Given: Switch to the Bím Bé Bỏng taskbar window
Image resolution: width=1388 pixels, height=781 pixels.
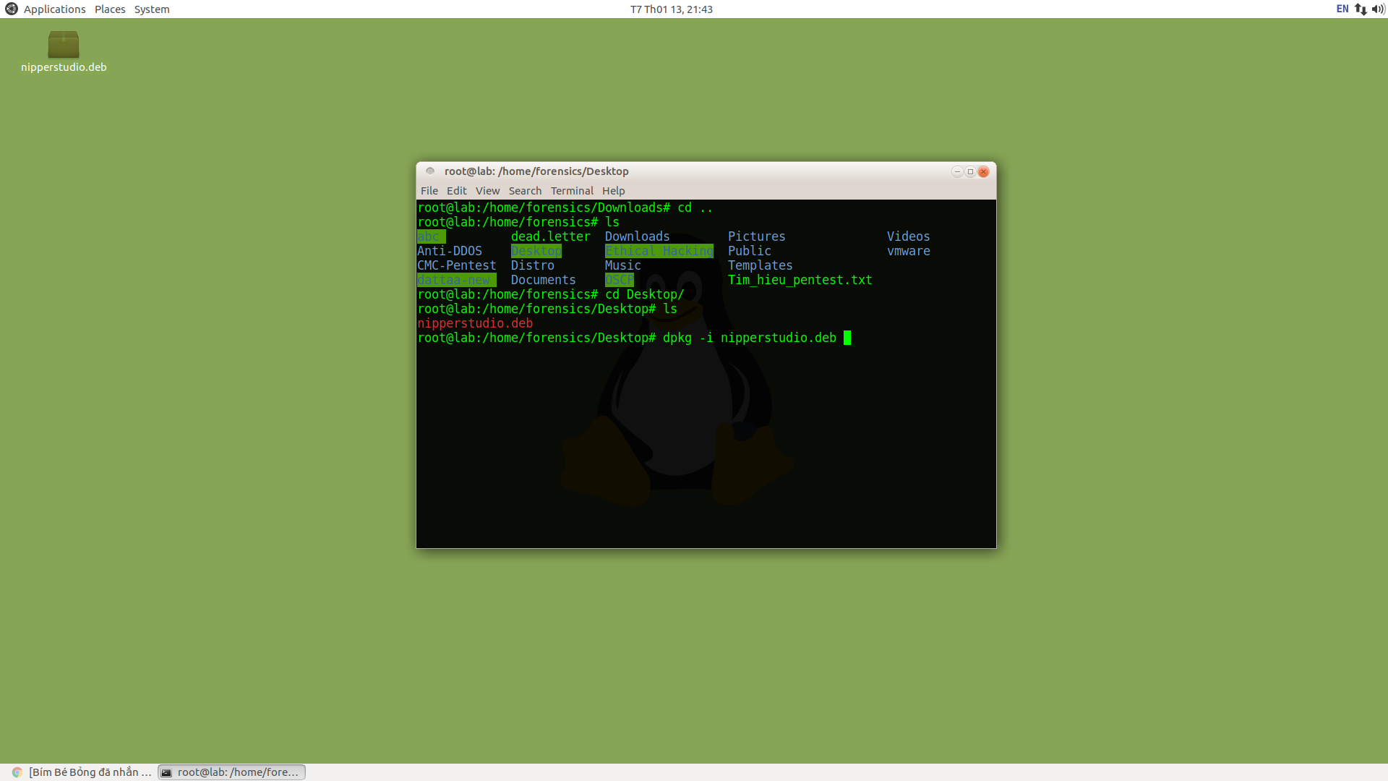Looking at the screenshot, I should pos(90,772).
